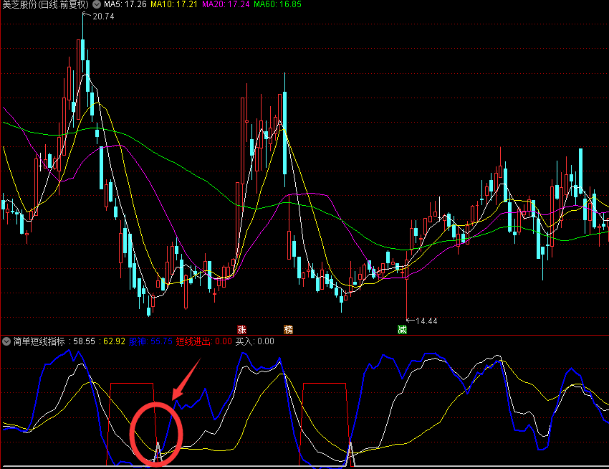The width and height of the screenshot is (609, 469).
Task: Click the 美芝股份(日线.前复权) chart title
Action: (x=46, y=4)
